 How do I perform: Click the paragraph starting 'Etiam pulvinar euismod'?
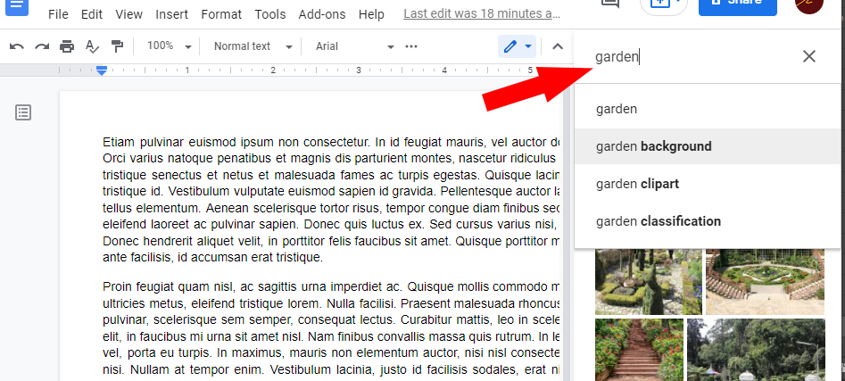pos(331,200)
